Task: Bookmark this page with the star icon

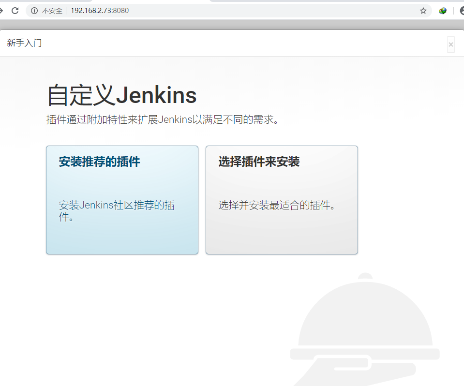Action: tap(423, 11)
